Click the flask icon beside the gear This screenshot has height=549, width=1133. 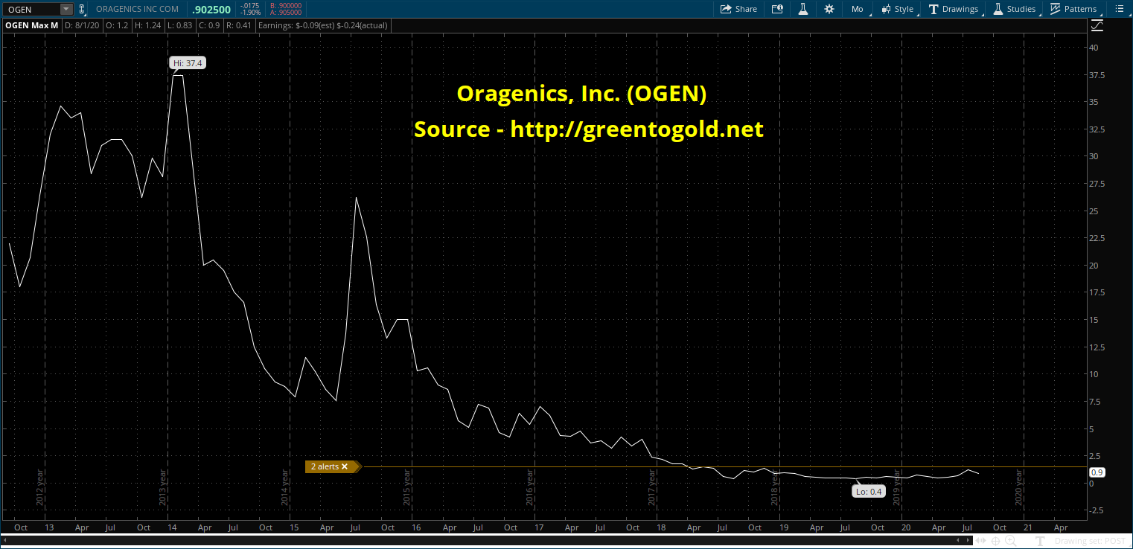point(803,9)
